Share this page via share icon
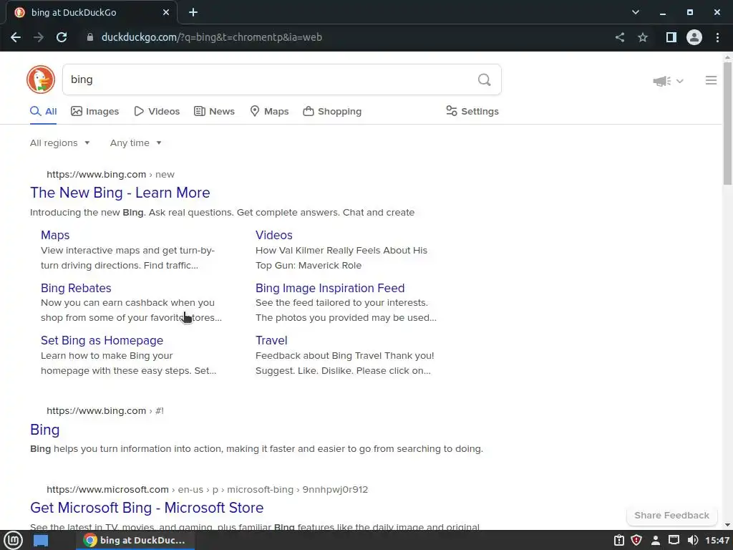Screen dimensions: 733x550 pos(620,37)
